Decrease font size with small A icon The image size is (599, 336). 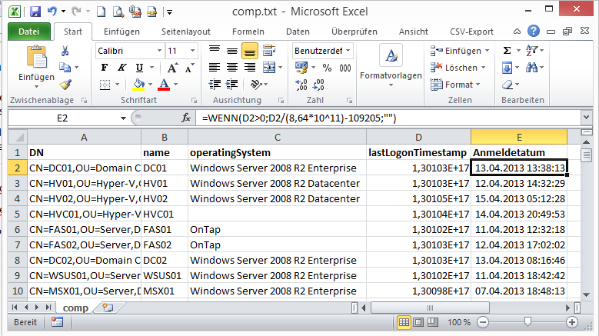tap(189, 68)
